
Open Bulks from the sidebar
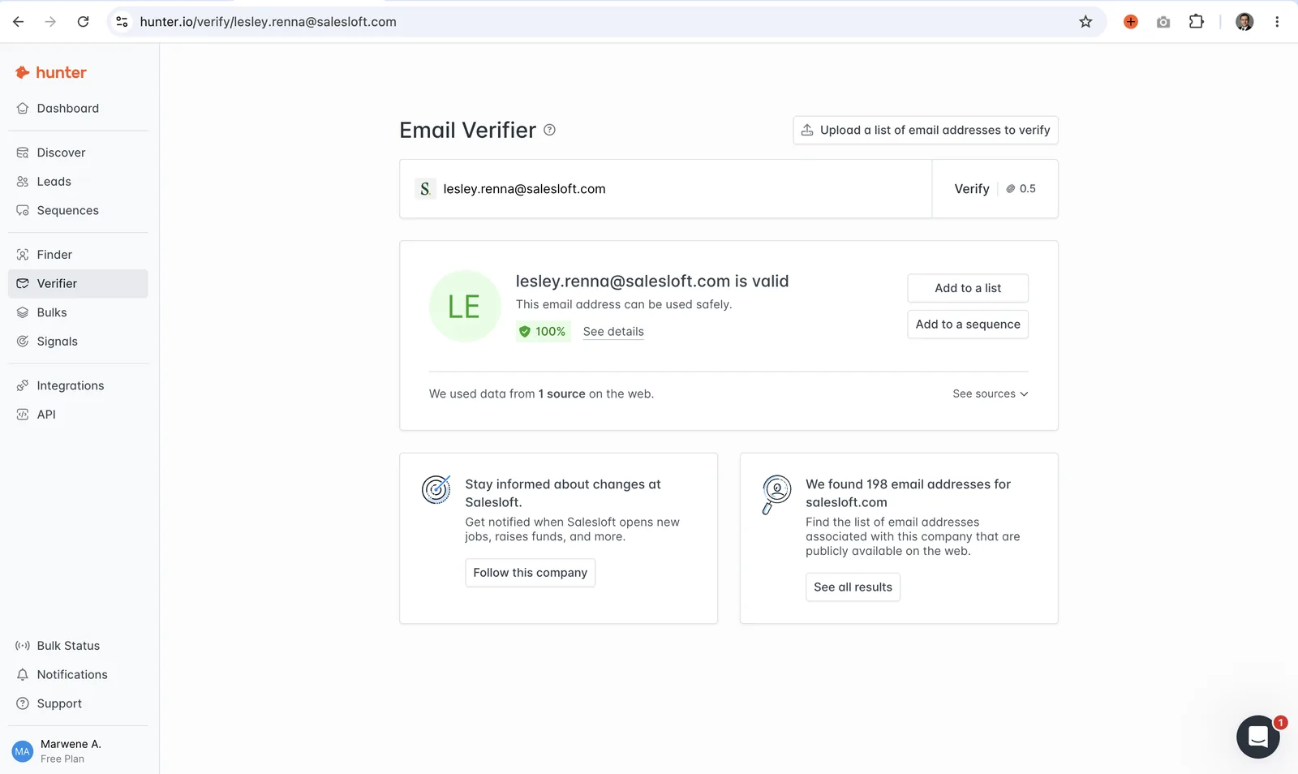coord(78,313)
